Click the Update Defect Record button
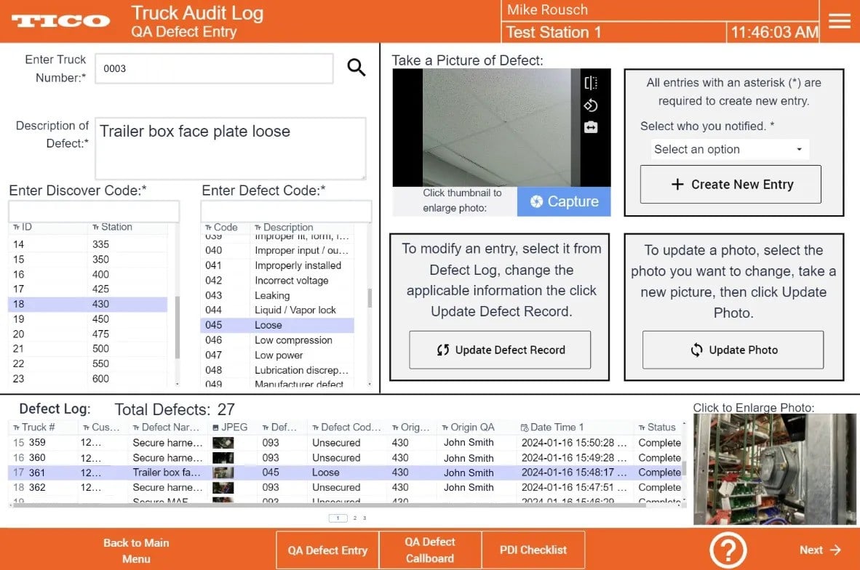The image size is (860, 570). (500, 350)
